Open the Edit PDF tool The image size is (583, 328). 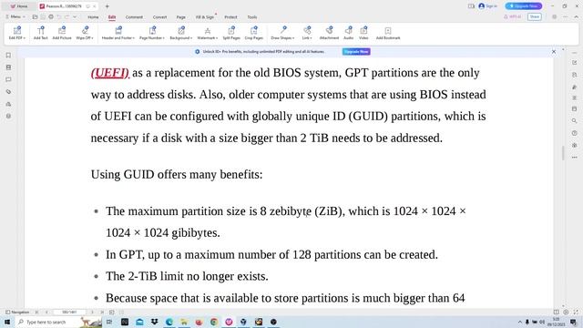click(17, 33)
